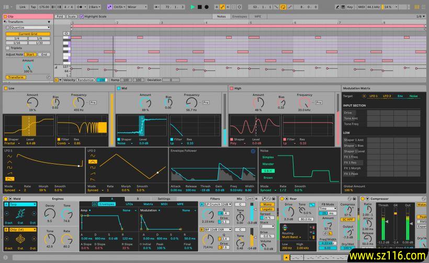Open the Settings tab in Meld
This screenshot has height=263, width=429.
[164, 199]
